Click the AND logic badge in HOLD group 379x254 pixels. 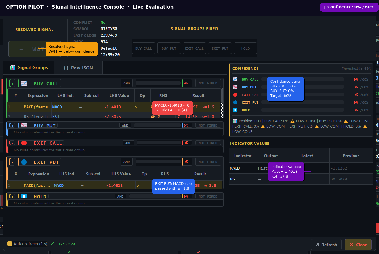[x=121, y=196]
